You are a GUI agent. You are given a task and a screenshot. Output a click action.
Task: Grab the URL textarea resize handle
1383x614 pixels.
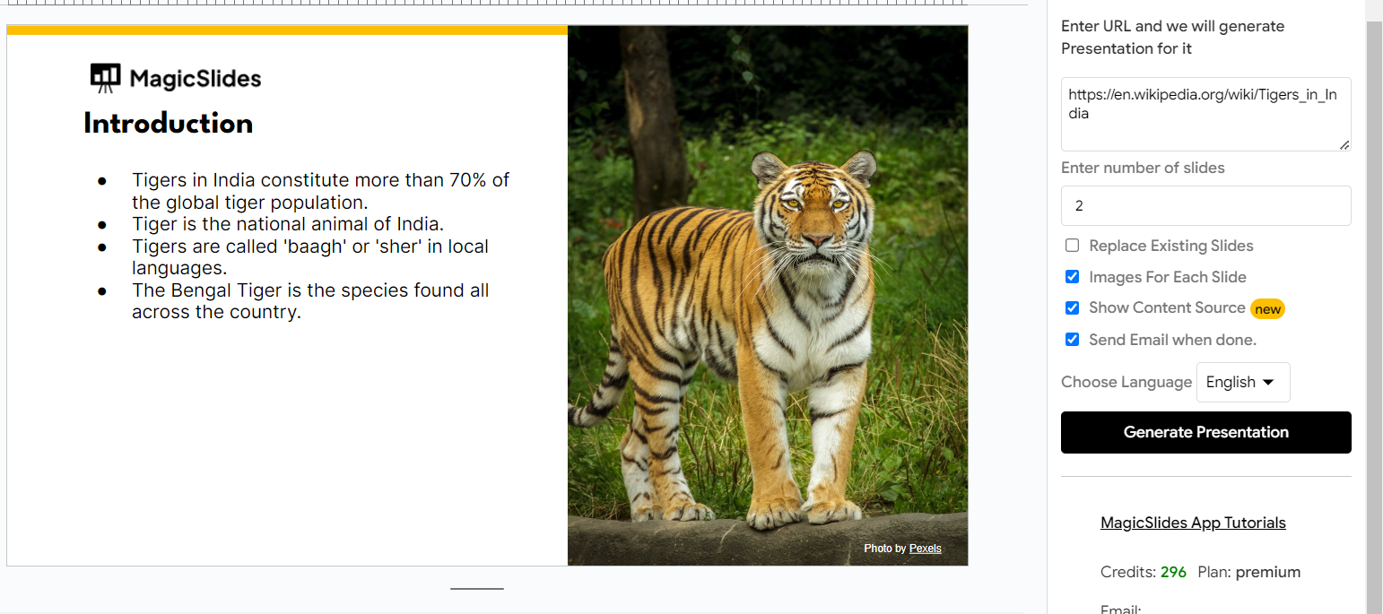tap(1344, 144)
